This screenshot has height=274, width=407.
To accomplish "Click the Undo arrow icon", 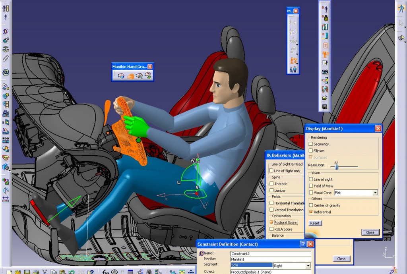I will click(72, 272).
